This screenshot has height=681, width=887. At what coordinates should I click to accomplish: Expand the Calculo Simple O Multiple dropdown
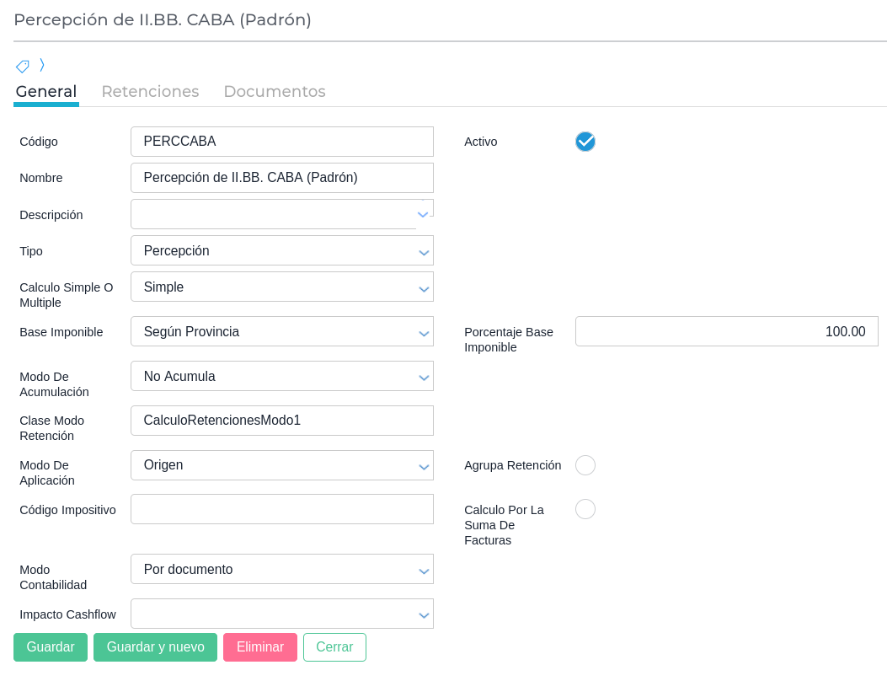282,287
